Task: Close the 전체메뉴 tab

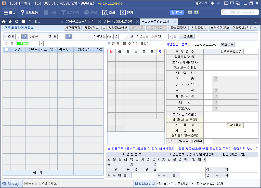Action: pos(62,22)
